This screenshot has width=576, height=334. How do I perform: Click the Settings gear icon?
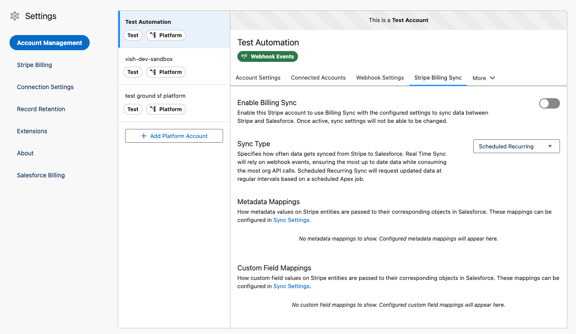pos(15,16)
